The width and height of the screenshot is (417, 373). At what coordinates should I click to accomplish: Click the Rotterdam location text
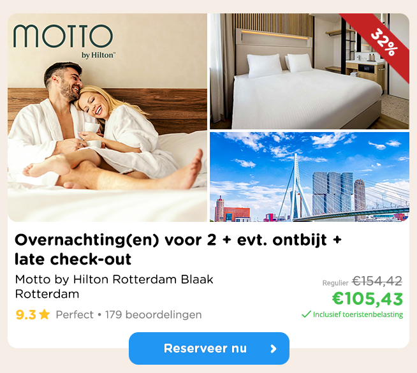point(47,294)
